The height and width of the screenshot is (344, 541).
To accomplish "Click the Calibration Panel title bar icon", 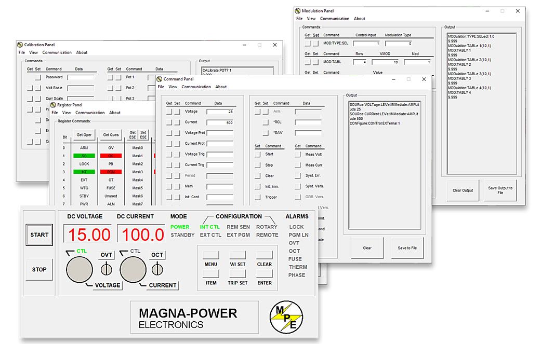I will 20,45.
